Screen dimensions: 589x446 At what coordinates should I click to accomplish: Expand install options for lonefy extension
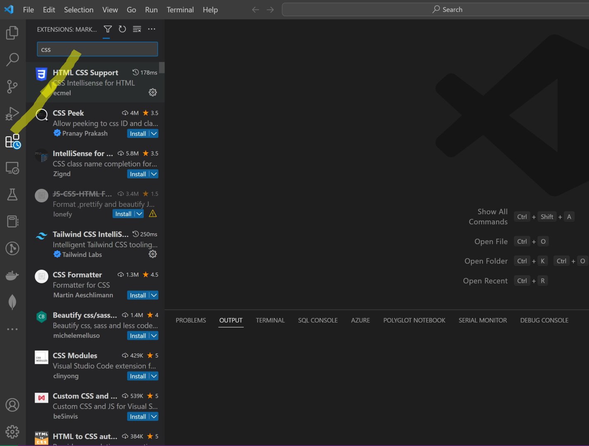tap(139, 214)
